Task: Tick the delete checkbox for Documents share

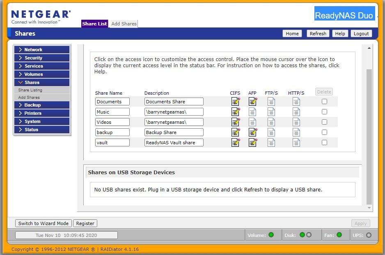Action: point(324,102)
